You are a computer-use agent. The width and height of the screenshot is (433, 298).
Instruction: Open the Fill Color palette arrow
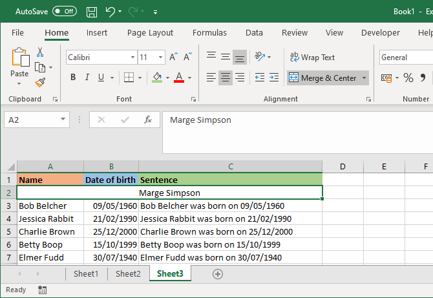coord(167,78)
